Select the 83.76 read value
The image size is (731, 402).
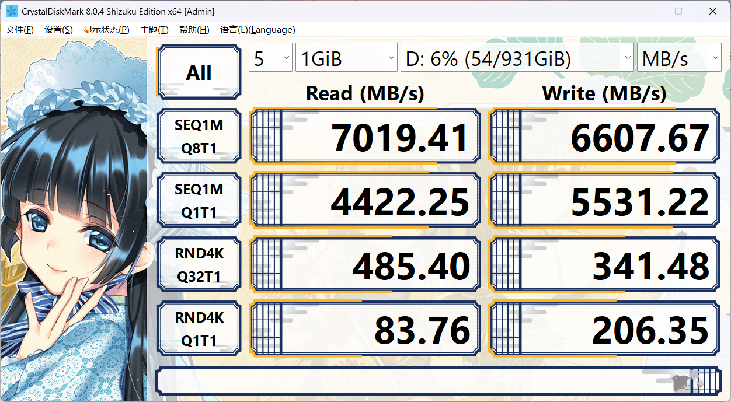coord(365,329)
